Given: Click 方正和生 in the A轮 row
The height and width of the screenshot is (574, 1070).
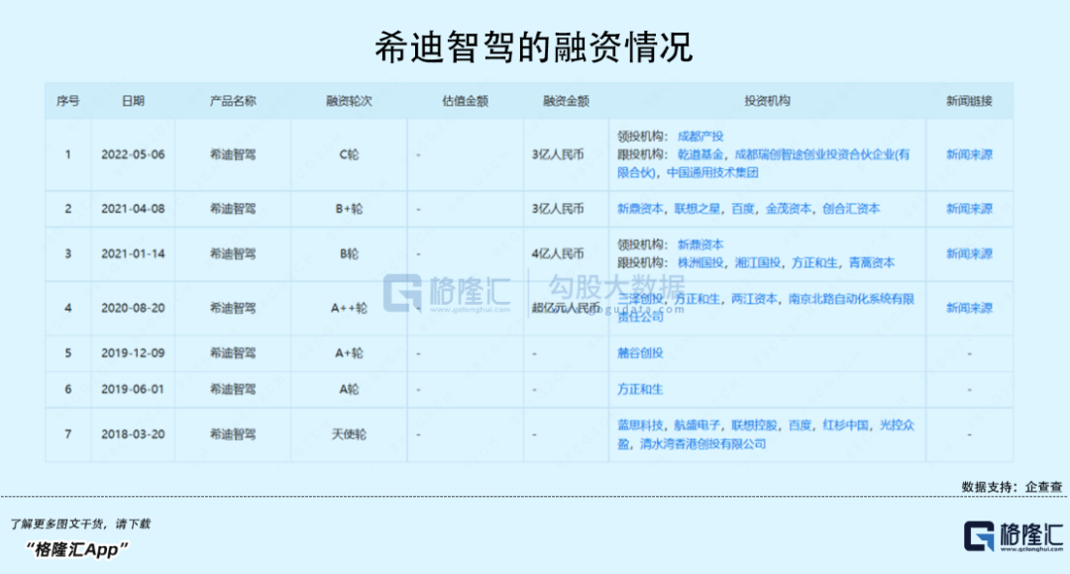Looking at the screenshot, I should point(640,389).
